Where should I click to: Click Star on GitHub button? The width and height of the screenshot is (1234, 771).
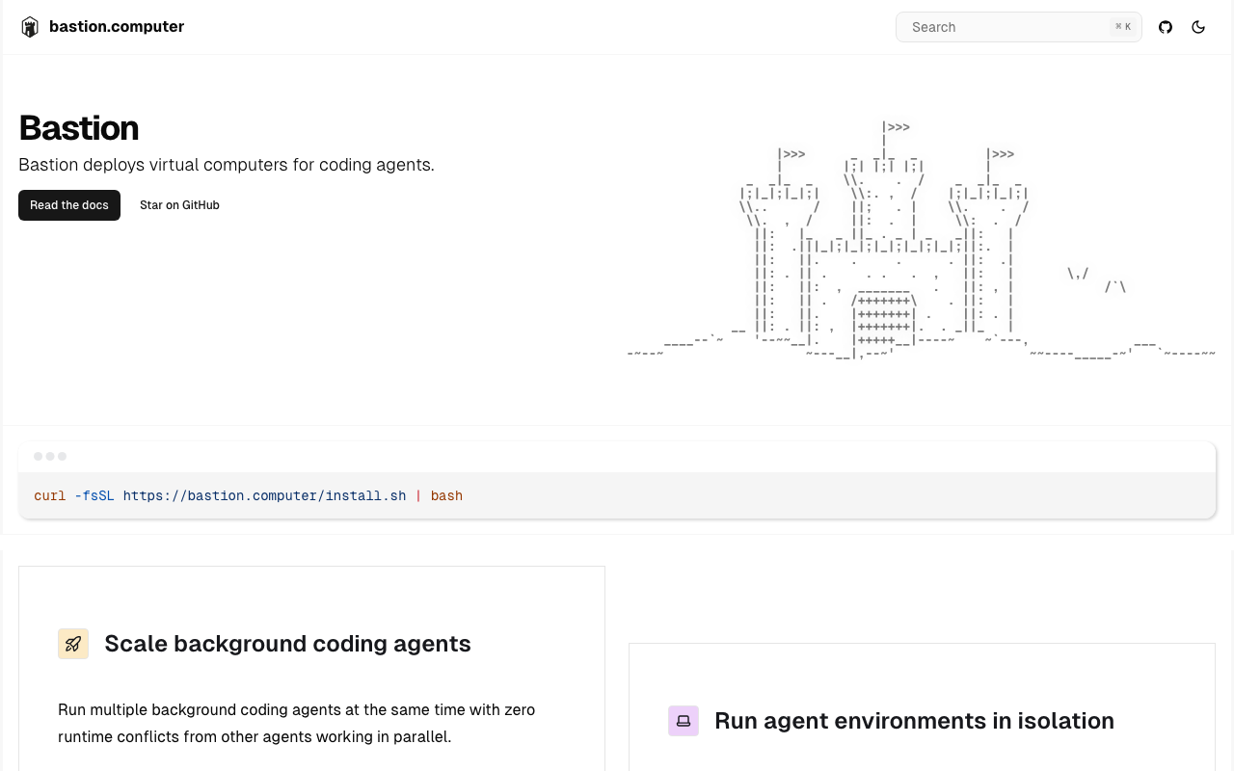point(179,205)
